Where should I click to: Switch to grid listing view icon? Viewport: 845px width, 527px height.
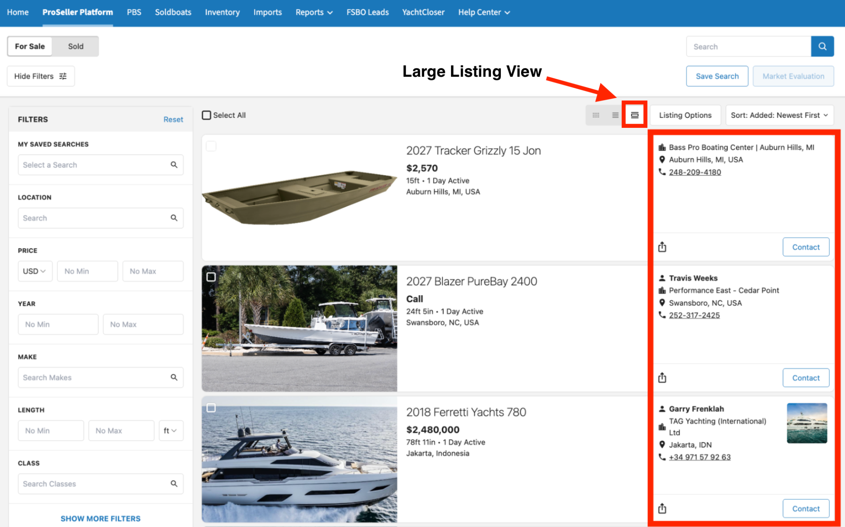tap(595, 115)
